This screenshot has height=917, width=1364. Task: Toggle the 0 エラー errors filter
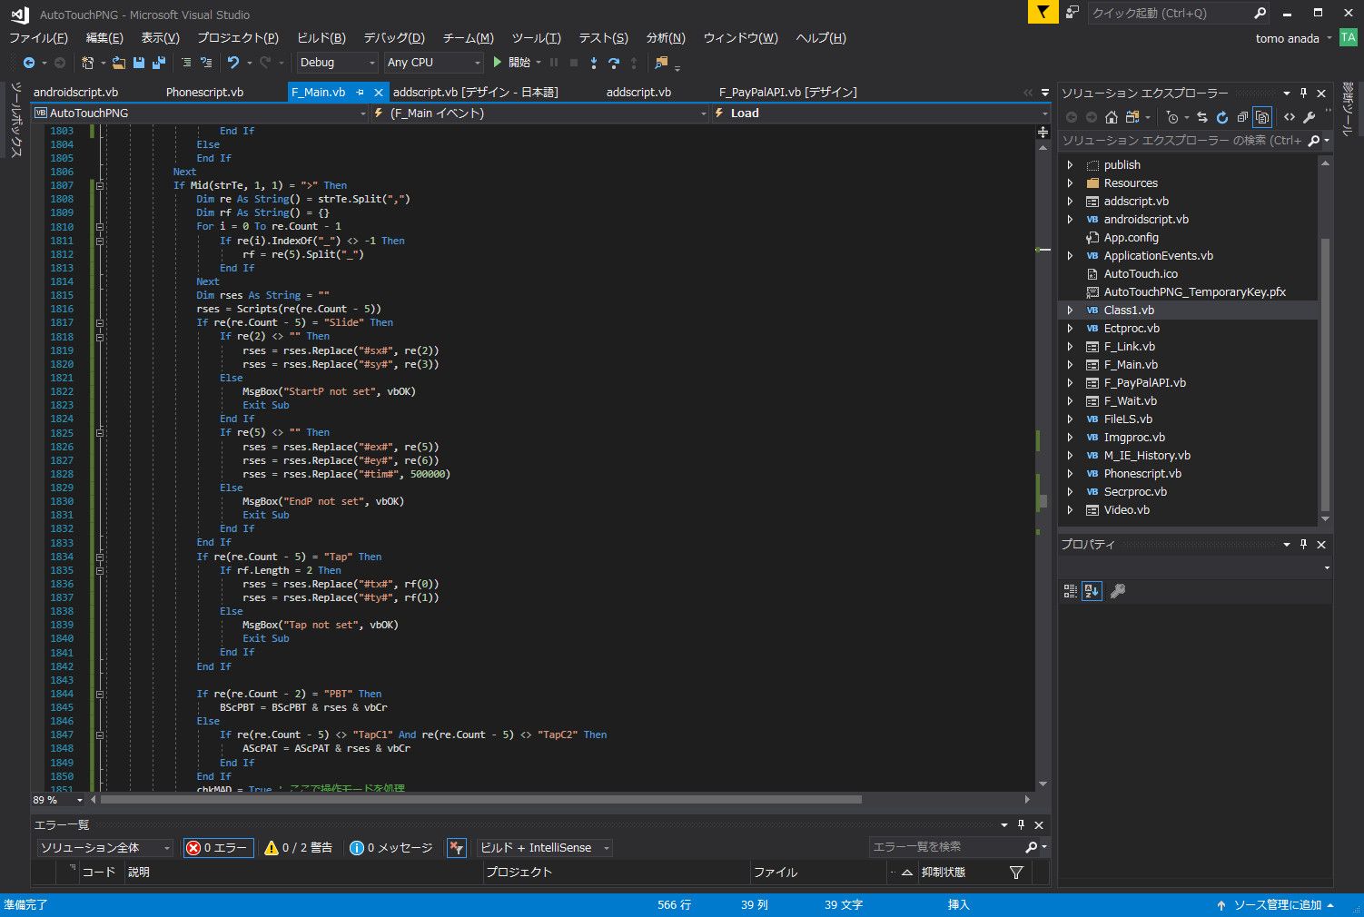point(218,848)
